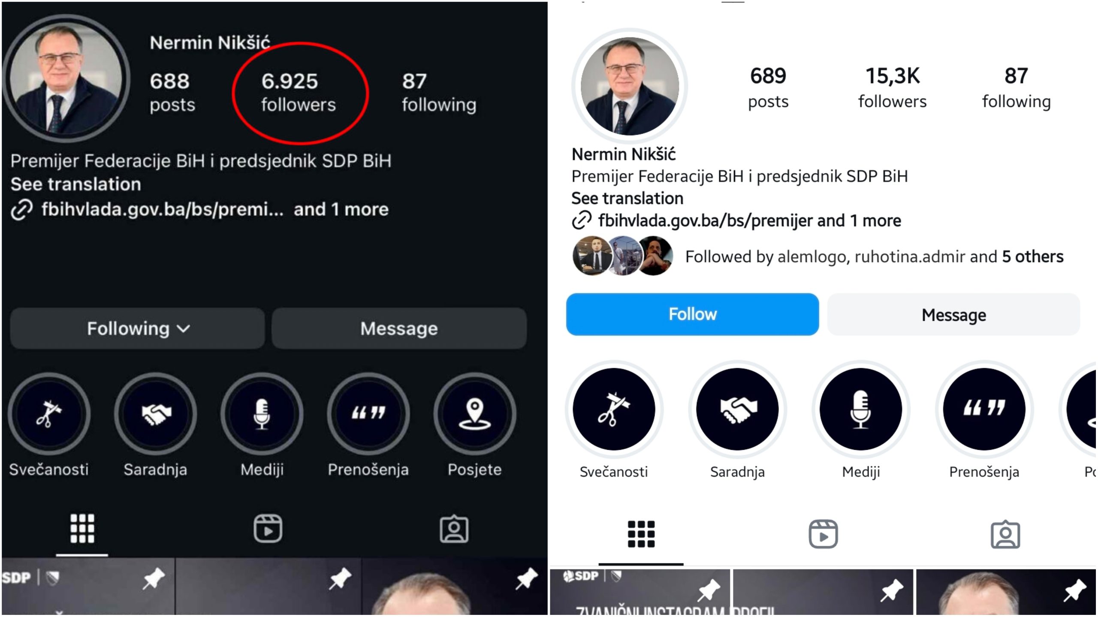1098x617 pixels.
Task: Open Mediji microphone highlight in light profile
Action: tap(860, 409)
